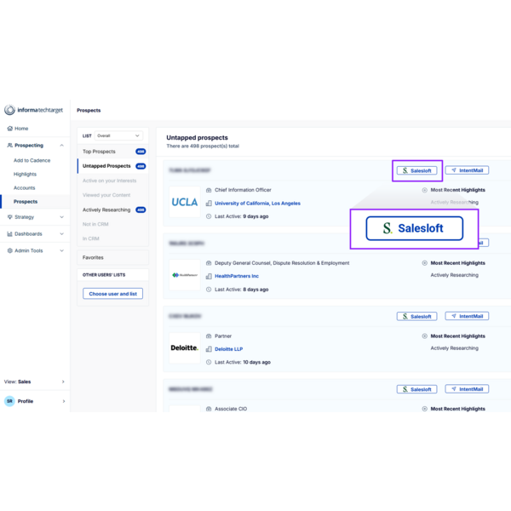Open the Profile menu arrow
Image resolution: width=511 pixels, height=511 pixels.
coord(64,401)
